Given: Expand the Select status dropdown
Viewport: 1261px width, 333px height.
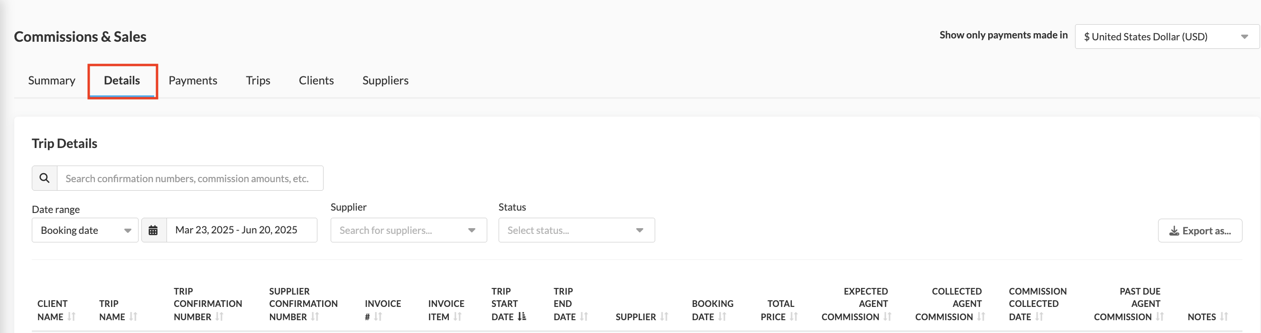Looking at the screenshot, I should (576, 230).
